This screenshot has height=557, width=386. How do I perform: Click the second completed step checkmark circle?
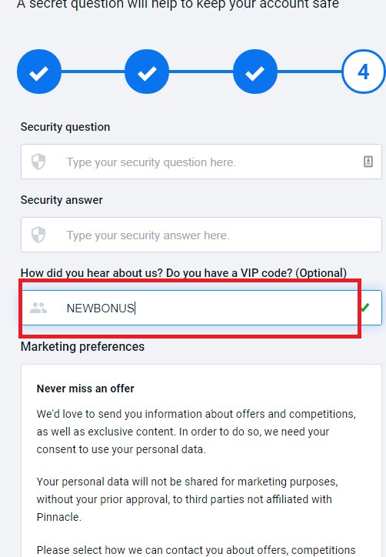coord(147,72)
